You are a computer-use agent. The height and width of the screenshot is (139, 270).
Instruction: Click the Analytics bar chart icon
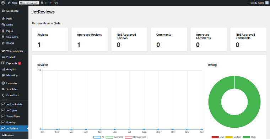tap(3, 69)
